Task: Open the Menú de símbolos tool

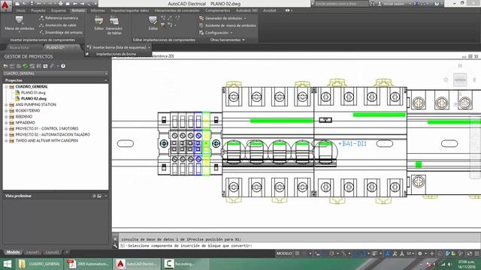Action: tap(20, 23)
